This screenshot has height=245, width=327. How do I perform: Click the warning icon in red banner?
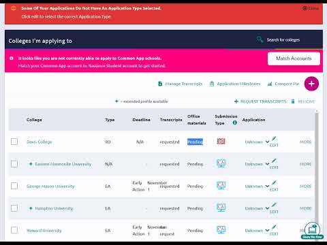(x=14, y=8)
